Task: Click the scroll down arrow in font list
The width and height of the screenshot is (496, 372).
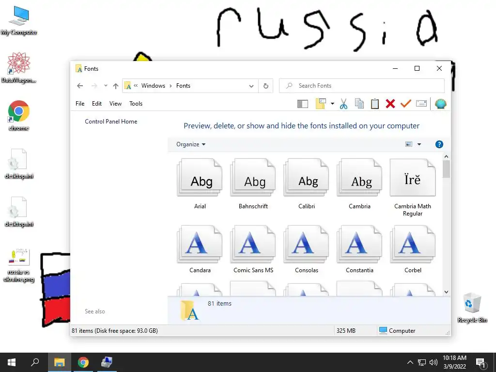Action: pos(446,292)
